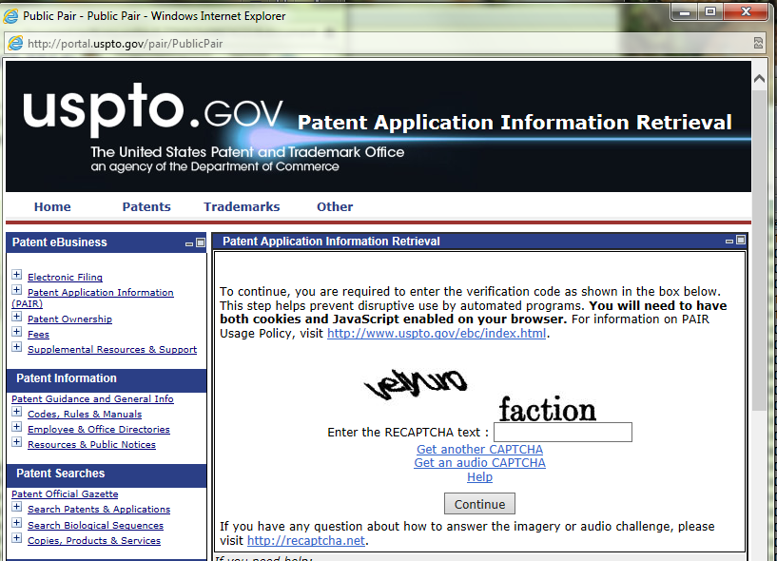Open the Fees link

pyautogui.click(x=38, y=334)
